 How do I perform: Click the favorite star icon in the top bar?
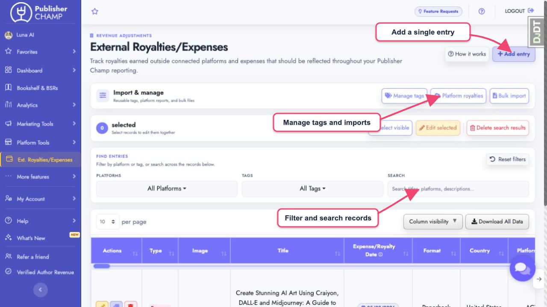coord(95,12)
